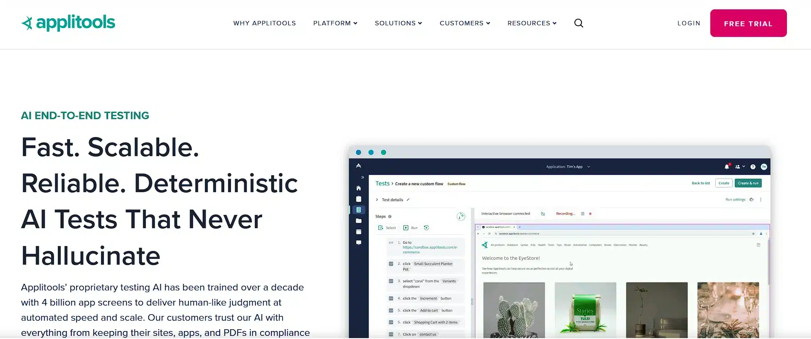Expand the Solutions dropdown menu
The width and height of the screenshot is (811, 339).
[x=398, y=23]
